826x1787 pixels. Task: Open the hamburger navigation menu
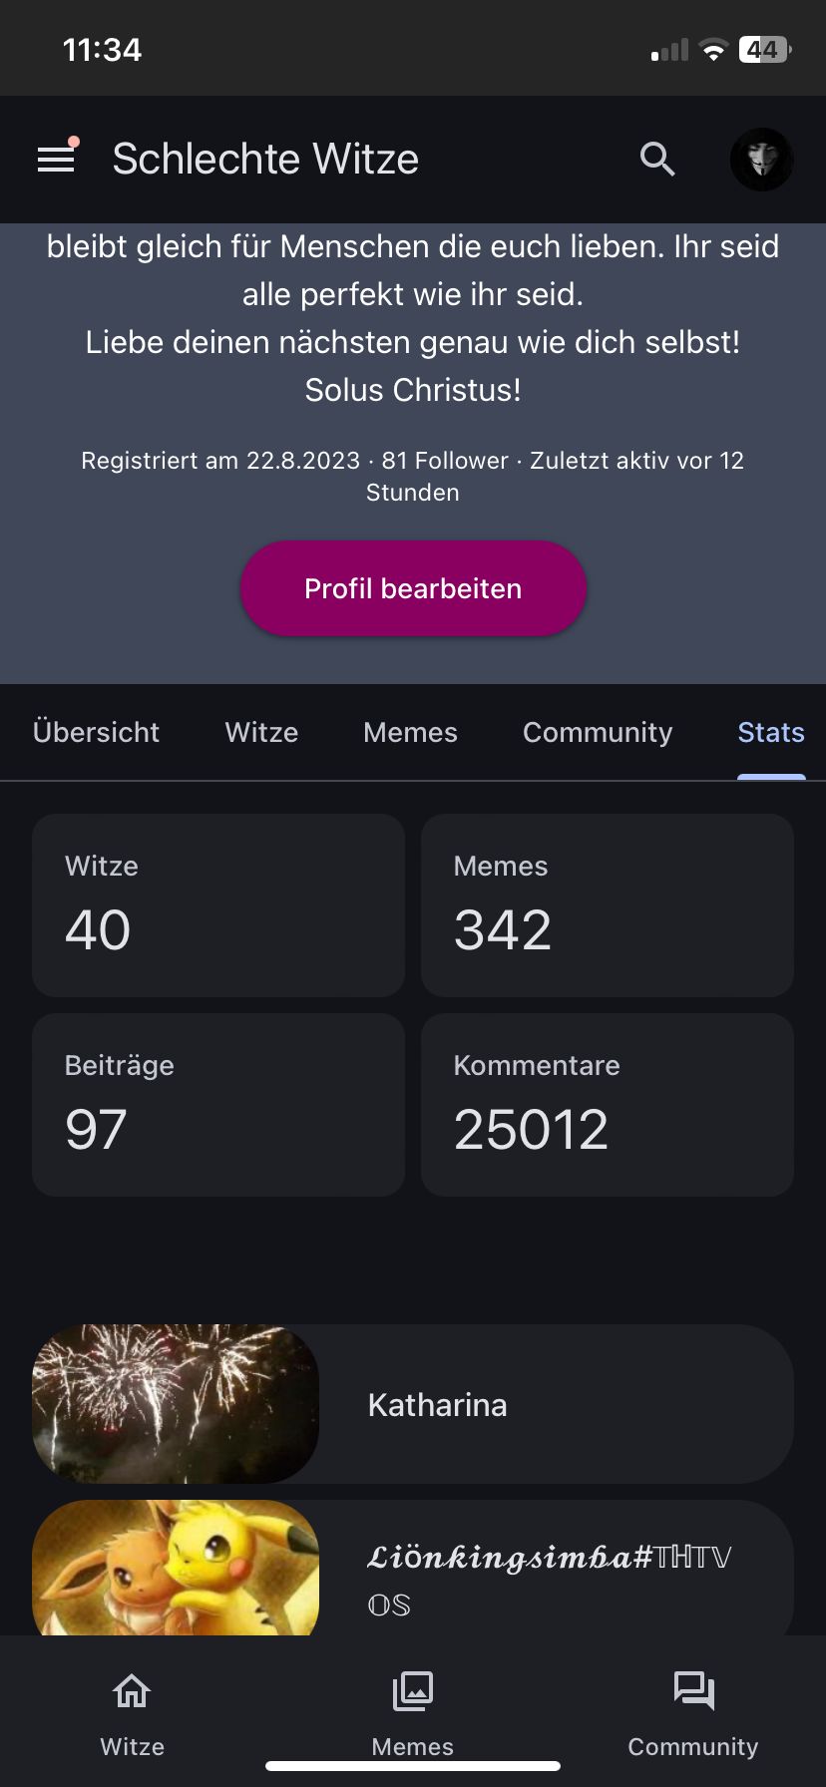(57, 160)
